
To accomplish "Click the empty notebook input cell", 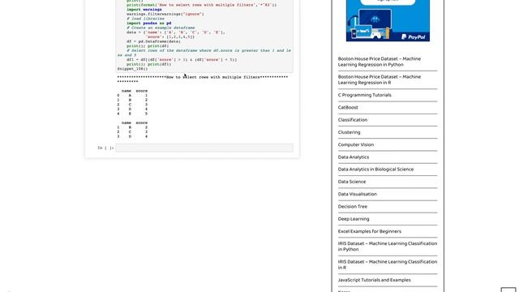I will (204, 148).
